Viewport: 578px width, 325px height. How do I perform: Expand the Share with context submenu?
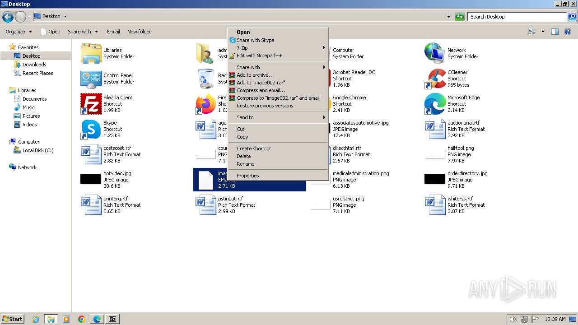(x=278, y=67)
